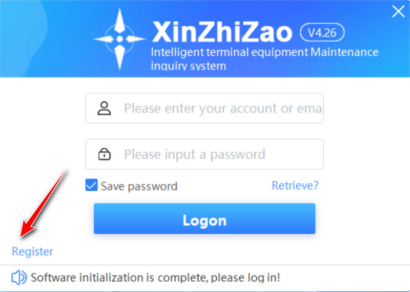Click the light wave shape in banner corner
This screenshot has width=410, height=292.
click(24, 39)
